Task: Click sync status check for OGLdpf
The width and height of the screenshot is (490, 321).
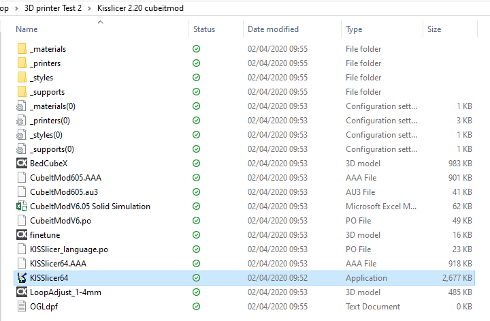Action: pos(196,307)
